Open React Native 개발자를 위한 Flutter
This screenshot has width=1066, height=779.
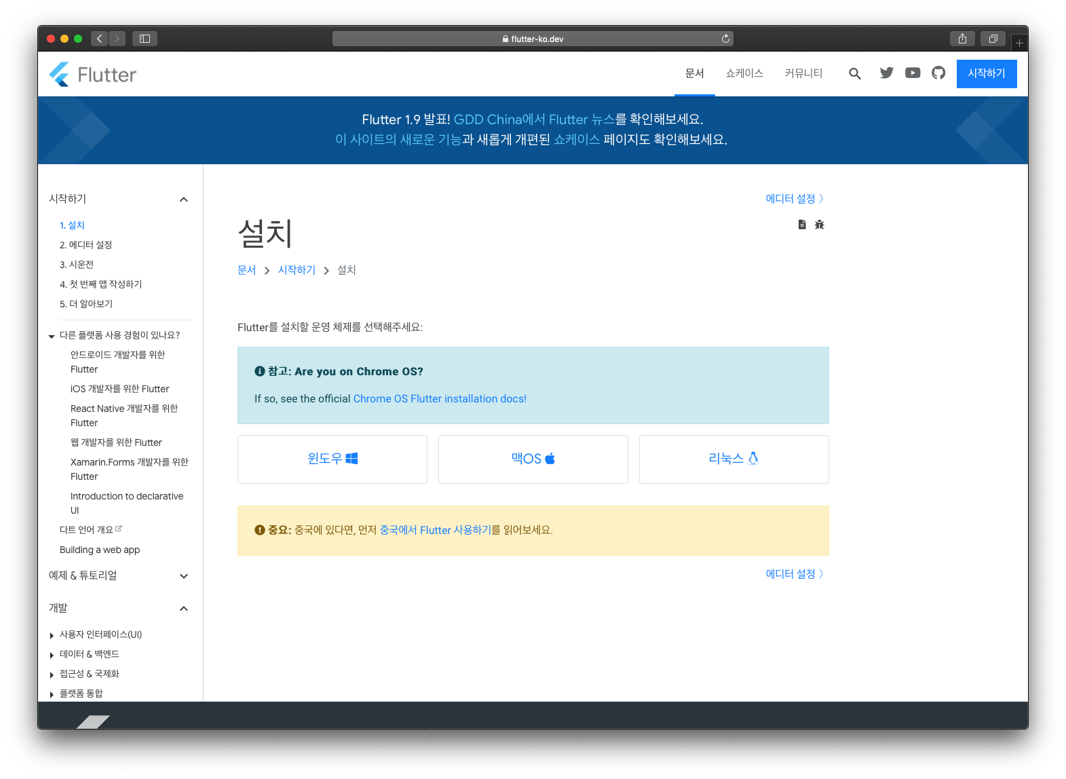(x=124, y=416)
